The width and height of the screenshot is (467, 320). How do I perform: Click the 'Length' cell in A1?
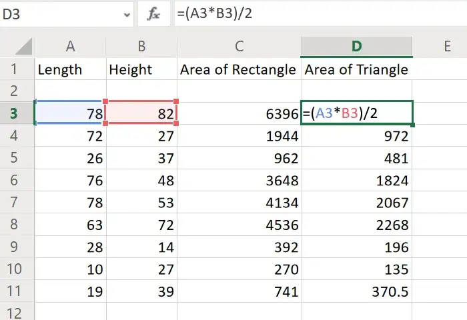point(70,69)
